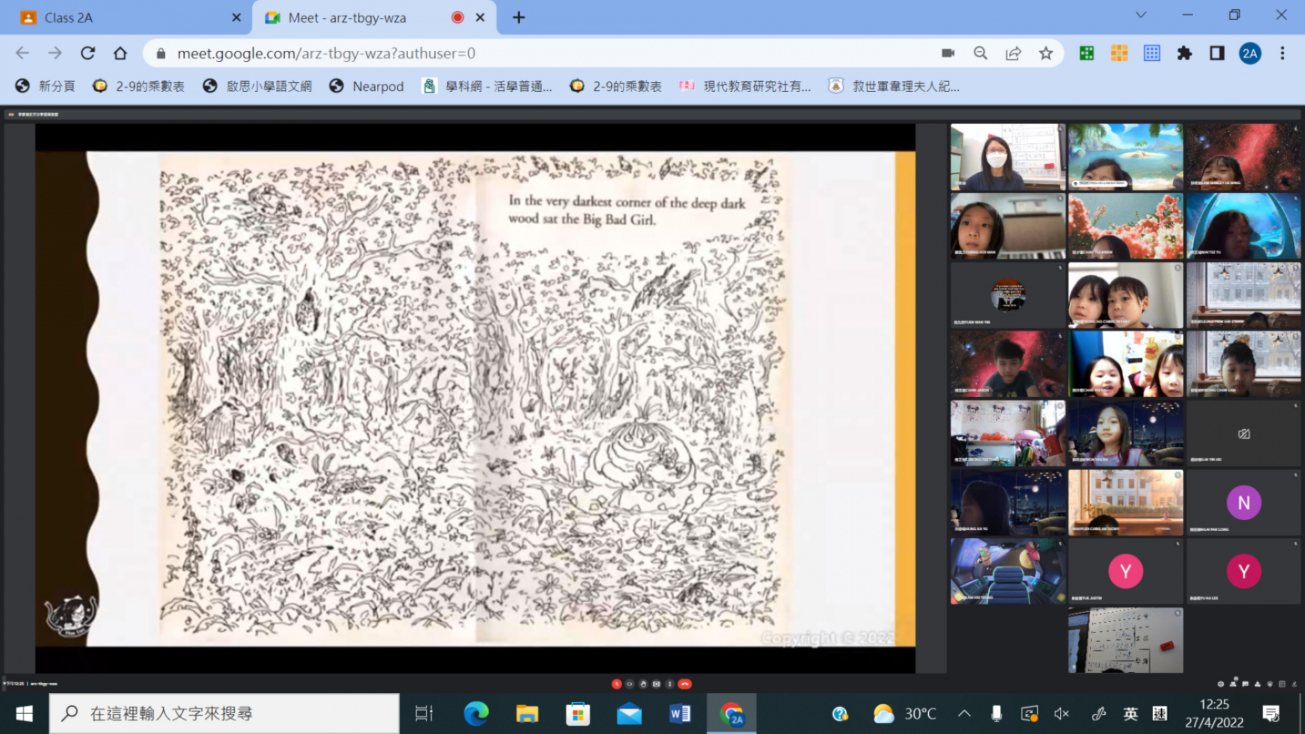The height and width of the screenshot is (734, 1305).
Task: Select the participant tile with N avatar
Action: coord(1244,503)
